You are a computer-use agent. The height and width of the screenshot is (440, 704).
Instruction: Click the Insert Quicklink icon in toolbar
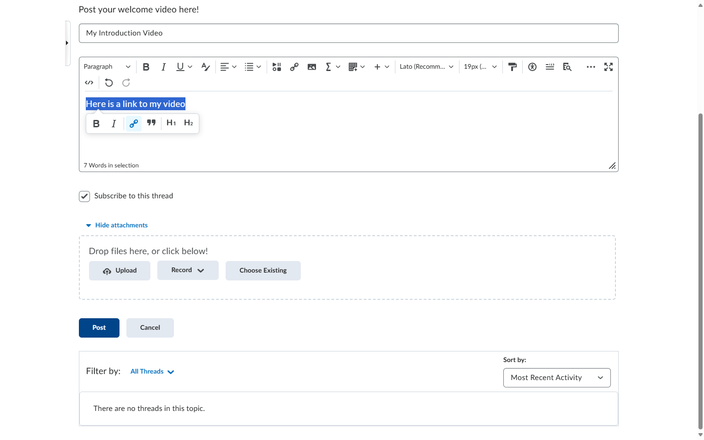pos(294,67)
